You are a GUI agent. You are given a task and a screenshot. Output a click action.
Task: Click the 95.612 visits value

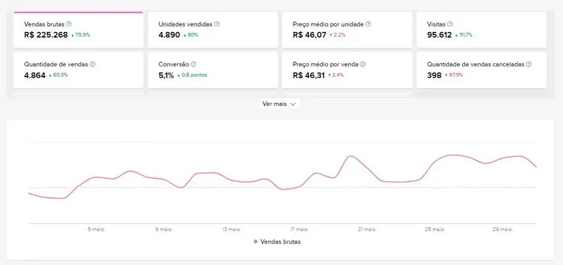click(440, 34)
